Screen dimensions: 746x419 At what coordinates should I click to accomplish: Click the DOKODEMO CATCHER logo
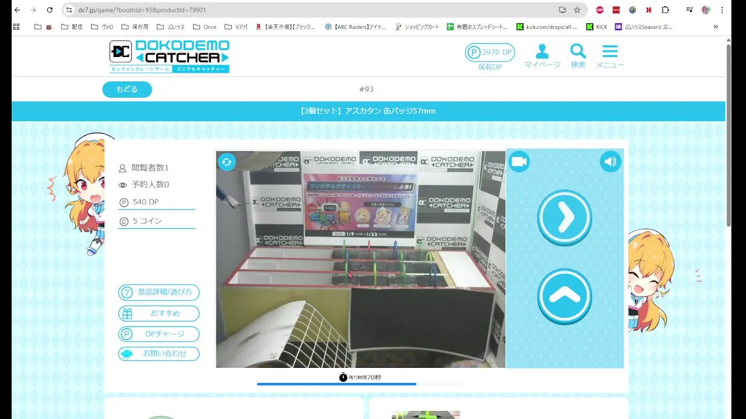(x=169, y=56)
